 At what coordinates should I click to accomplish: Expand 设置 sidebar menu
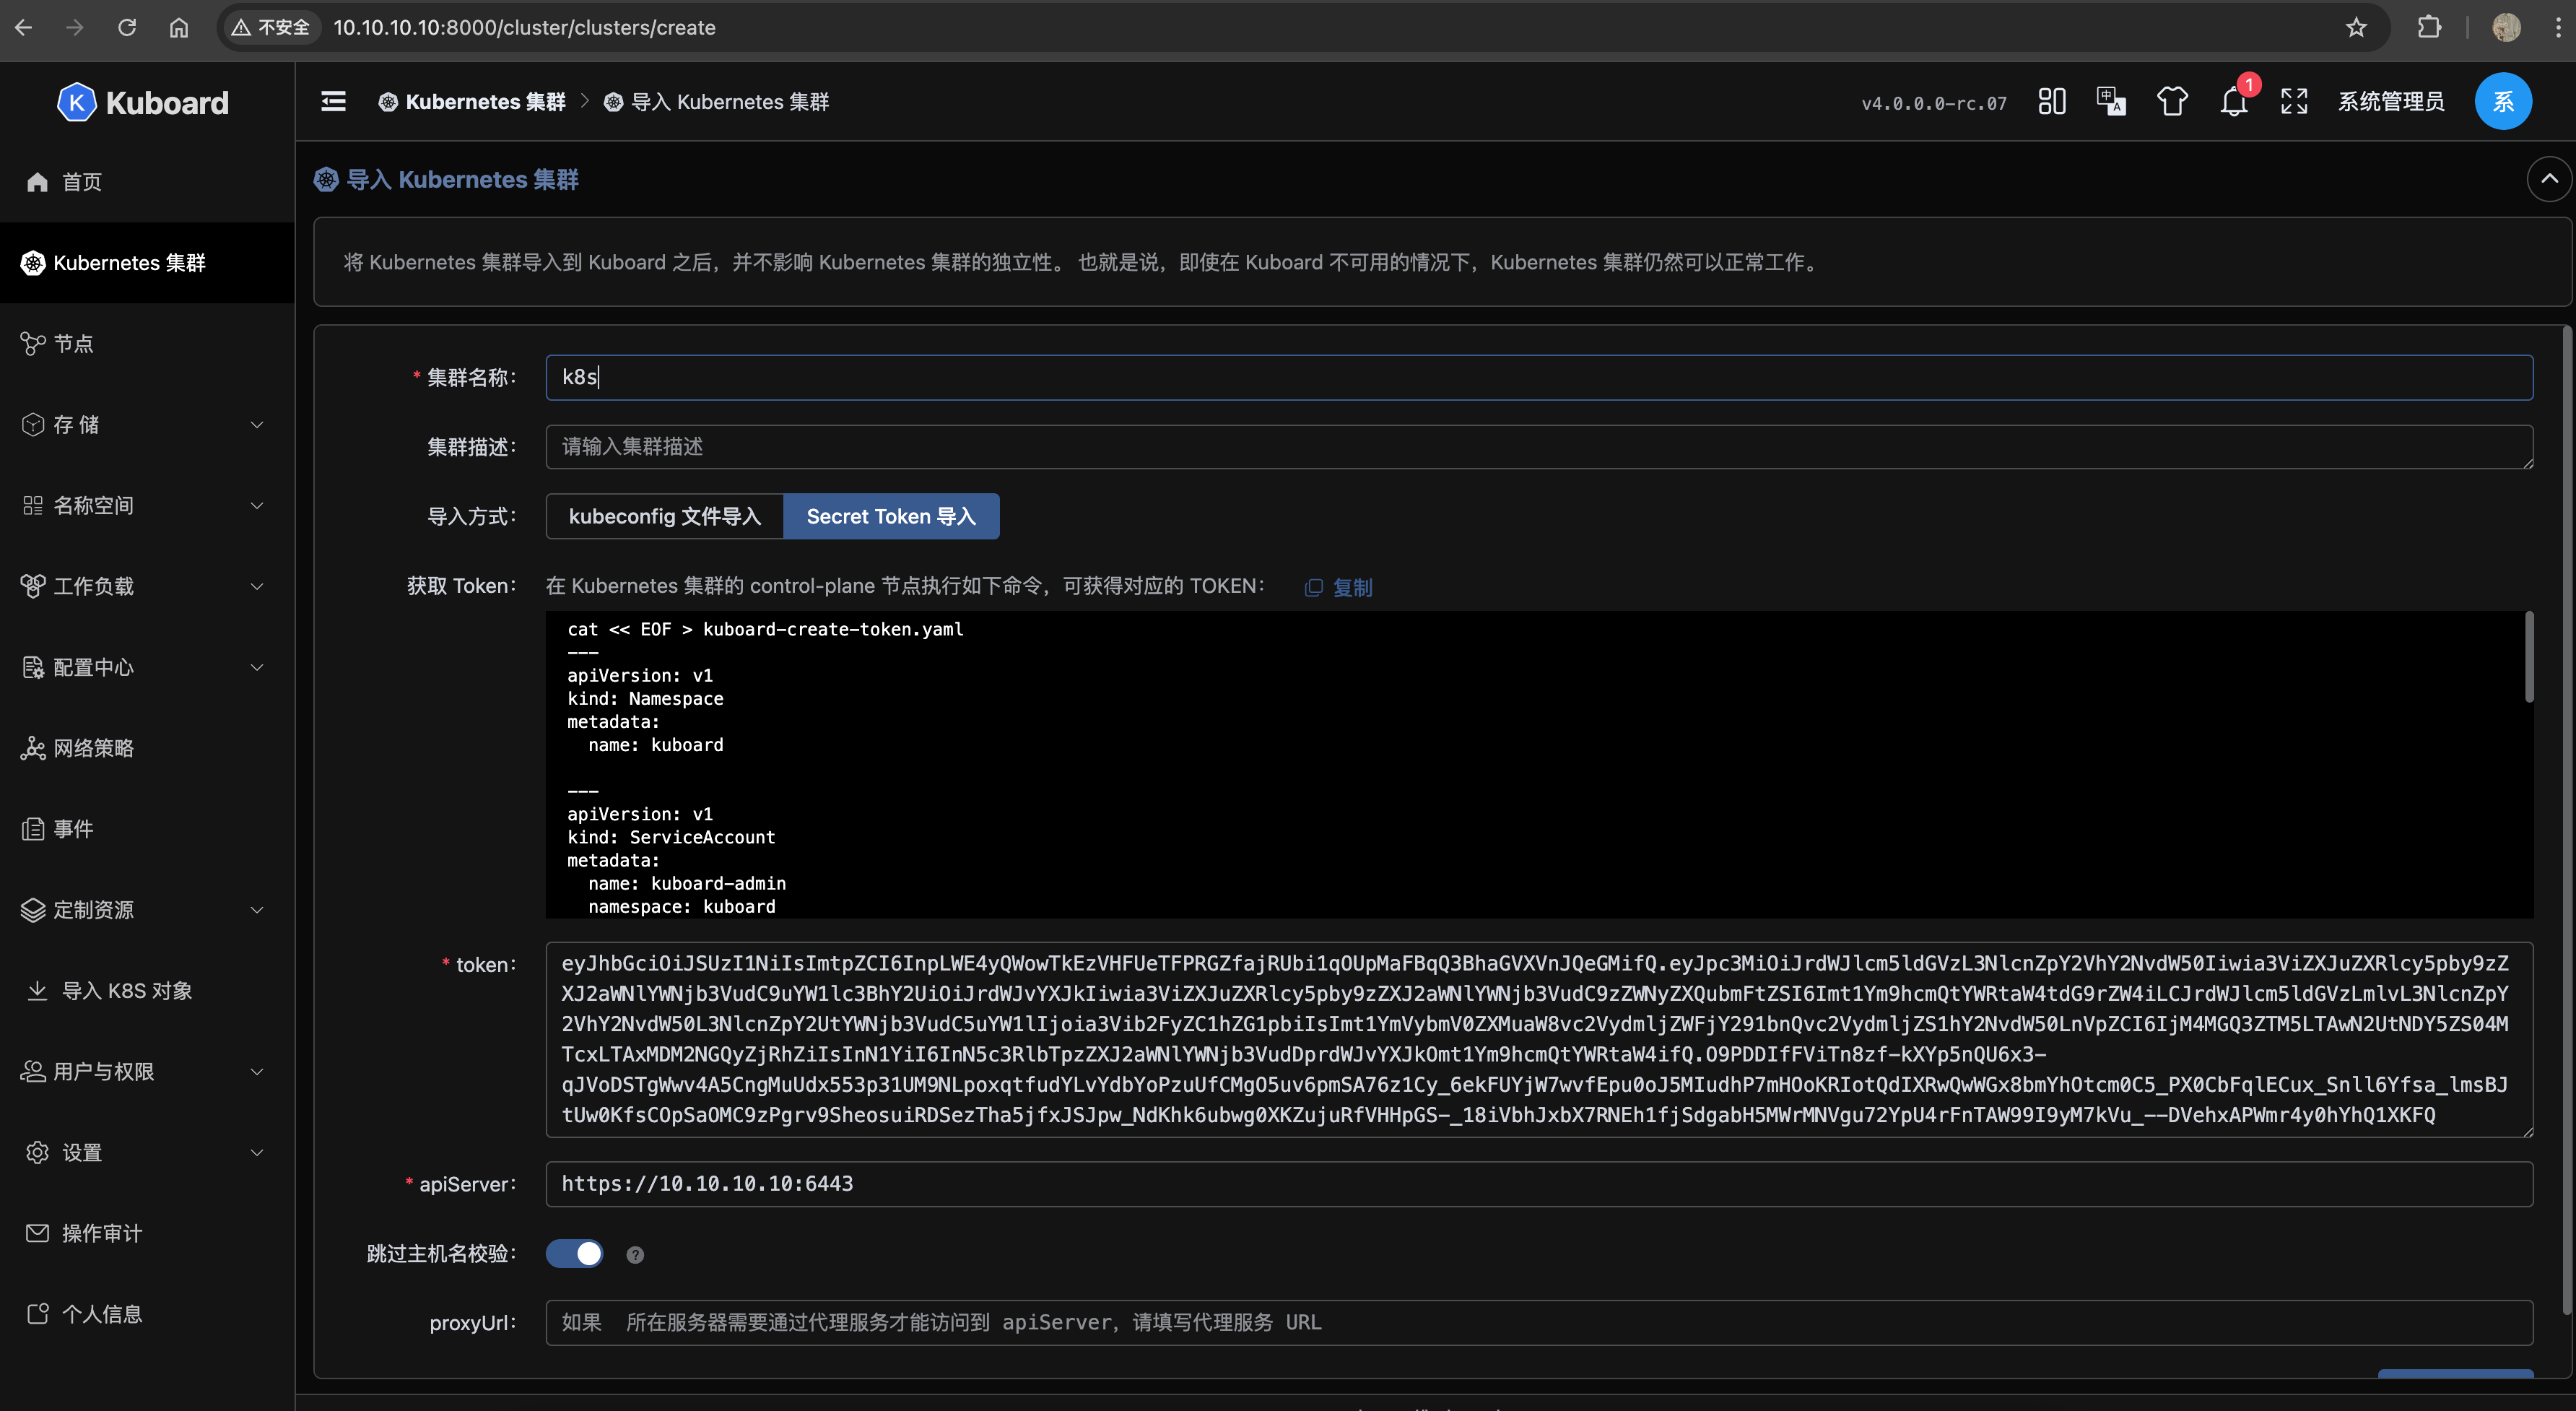coord(147,1152)
